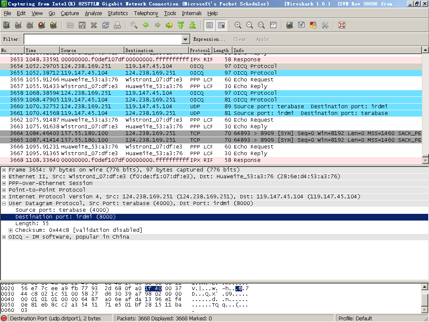Viewport: 429px width, 322px height.
Task: Toggle auto scroll during live capture
Action: point(221,26)
